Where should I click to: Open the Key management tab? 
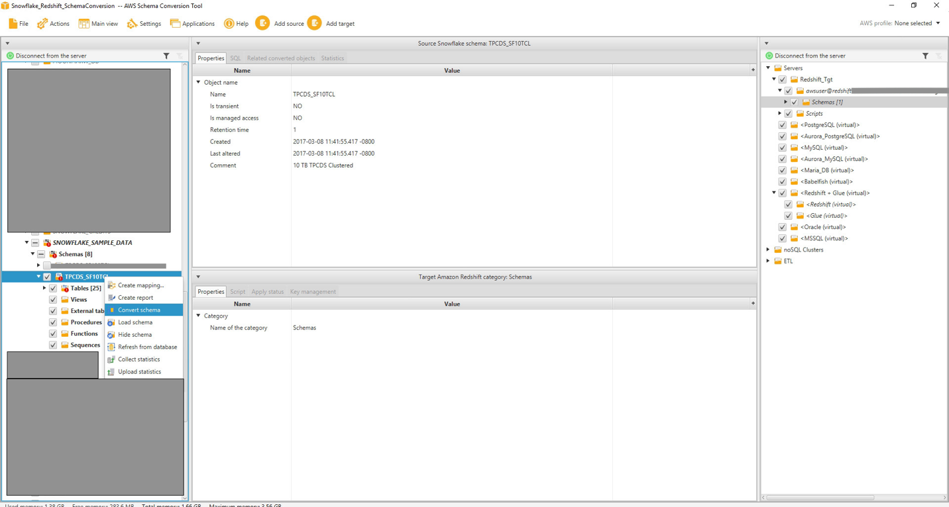313,292
